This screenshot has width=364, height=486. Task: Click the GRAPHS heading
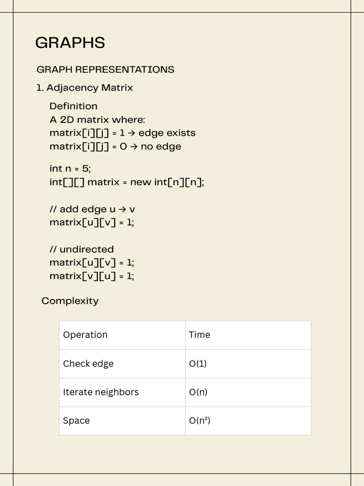point(70,43)
